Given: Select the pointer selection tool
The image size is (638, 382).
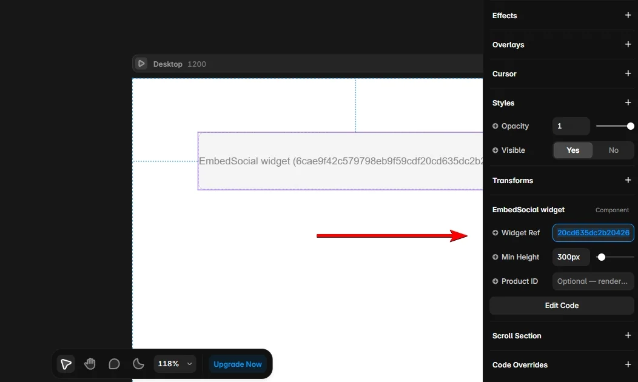Looking at the screenshot, I should 66,364.
